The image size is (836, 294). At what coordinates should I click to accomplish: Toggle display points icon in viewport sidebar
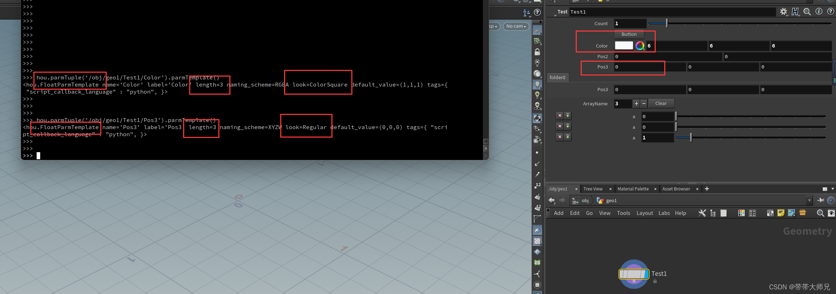pyautogui.click(x=537, y=152)
